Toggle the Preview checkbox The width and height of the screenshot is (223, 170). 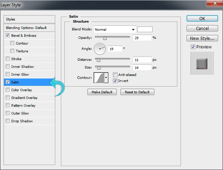tap(193, 47)
